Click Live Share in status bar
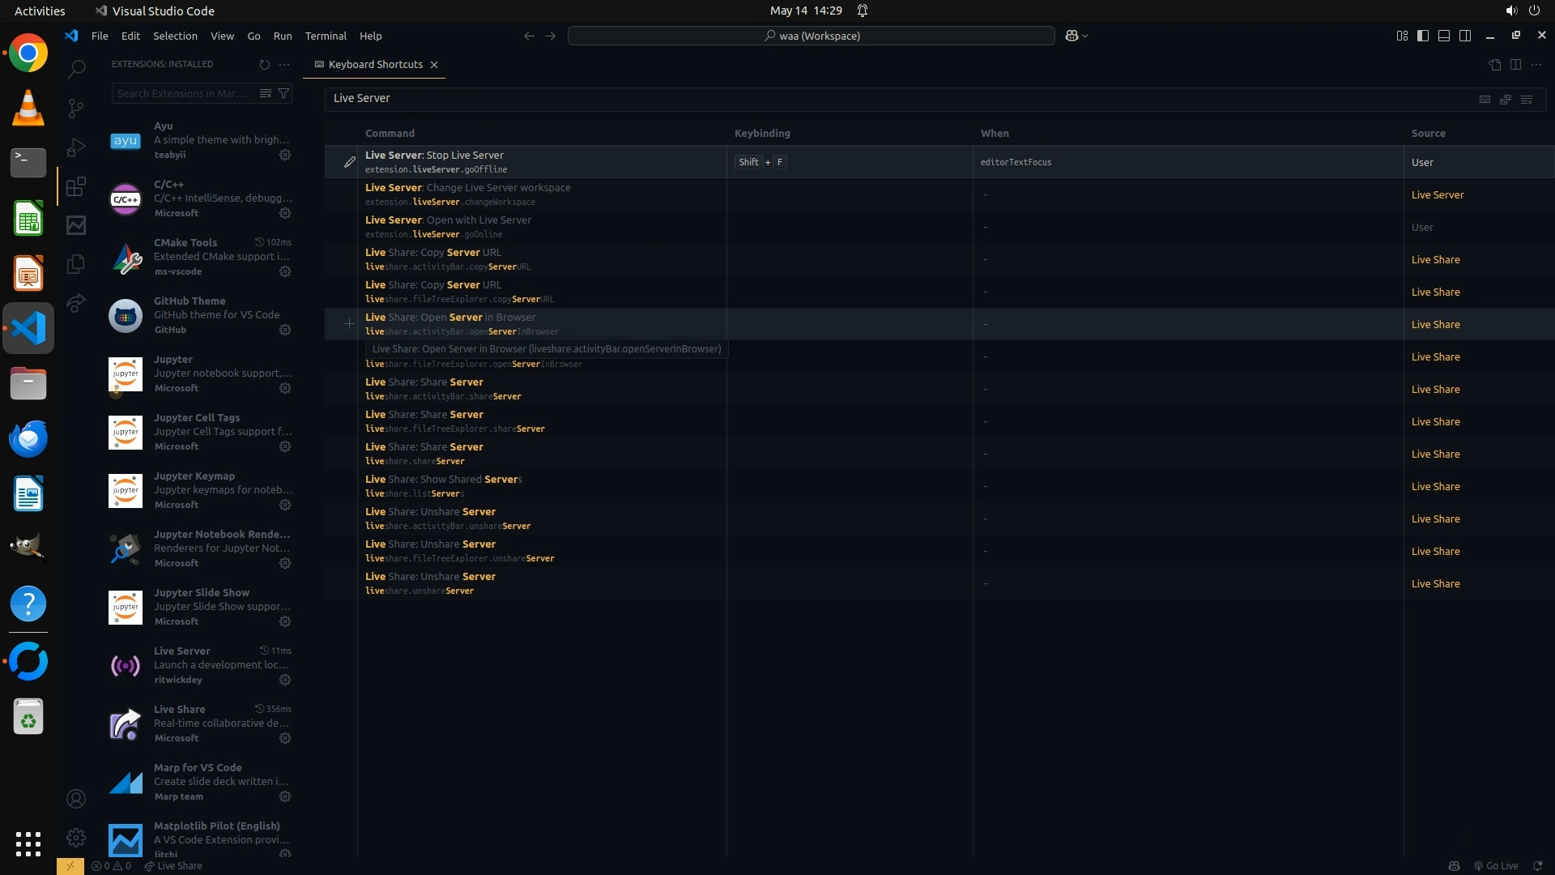 click(x=173, y=865)
